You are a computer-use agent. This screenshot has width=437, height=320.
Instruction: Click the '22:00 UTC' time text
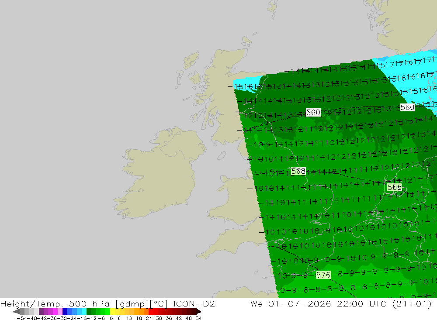click(x=362, y=303)
